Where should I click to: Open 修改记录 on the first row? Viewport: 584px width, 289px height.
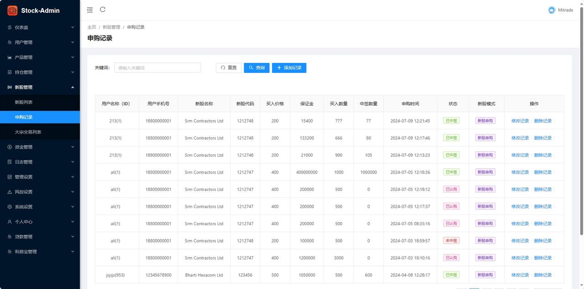[x=520, y=121]
